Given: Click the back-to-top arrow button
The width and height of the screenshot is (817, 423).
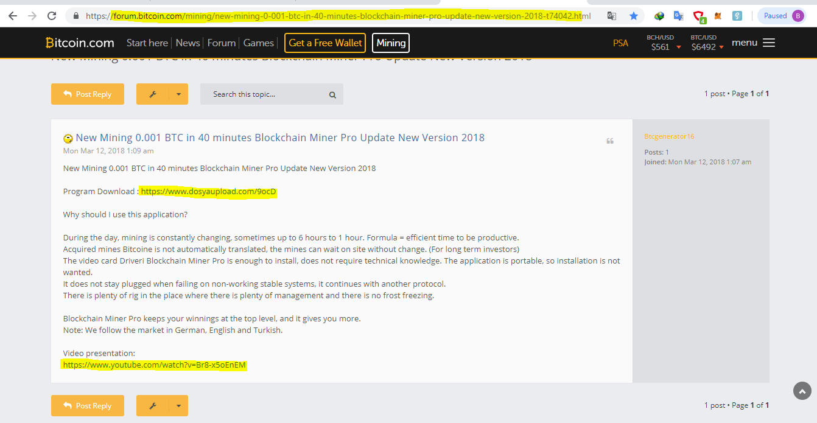Looking at the screenshot, I should coord(802,391).
